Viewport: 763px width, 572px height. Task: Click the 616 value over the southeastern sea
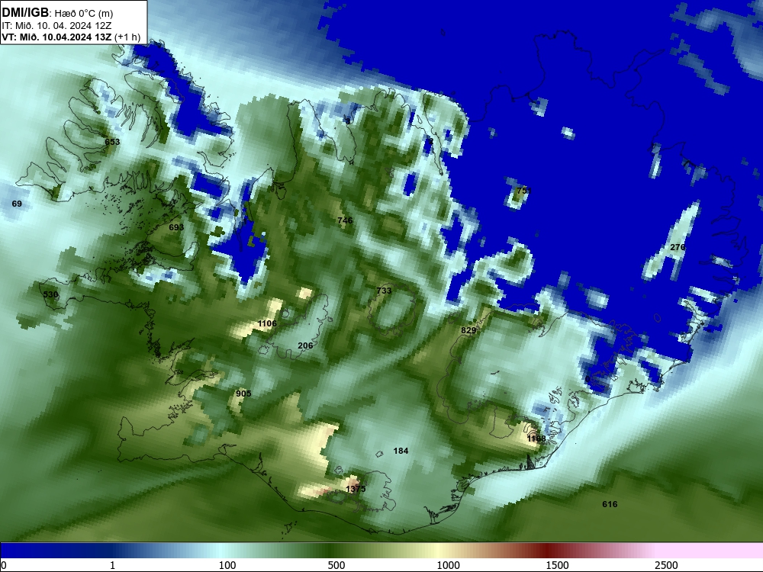610,504
